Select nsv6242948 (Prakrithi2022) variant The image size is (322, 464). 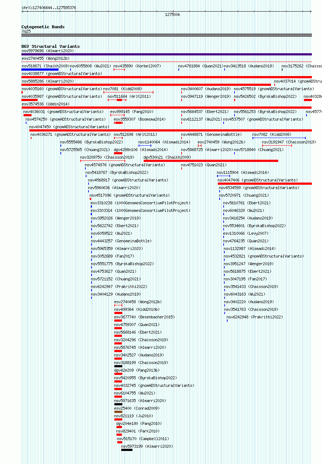tap(255, 317)
